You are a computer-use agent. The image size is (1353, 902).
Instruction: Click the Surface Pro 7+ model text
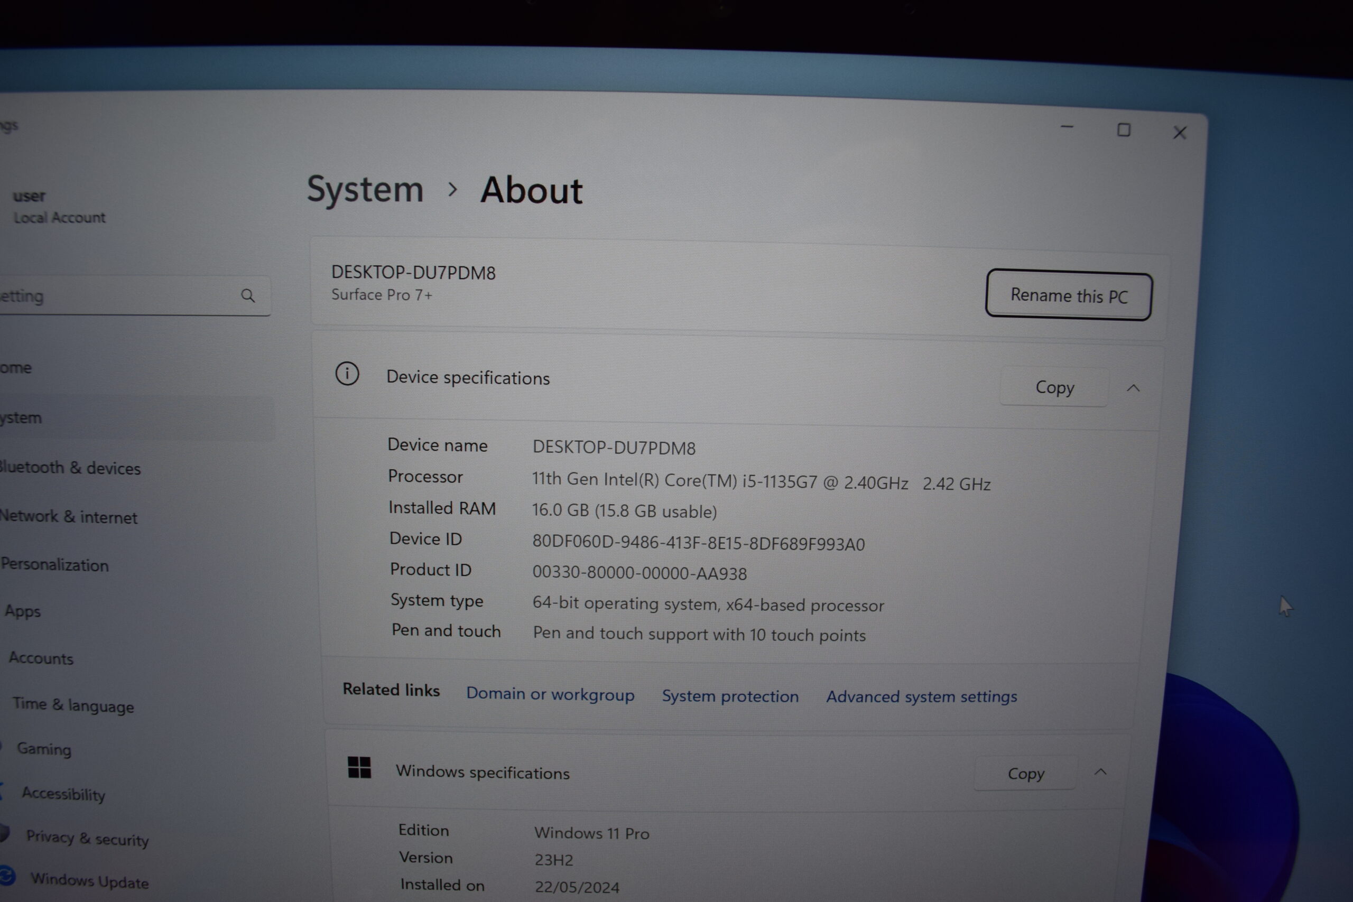[382, 294]
